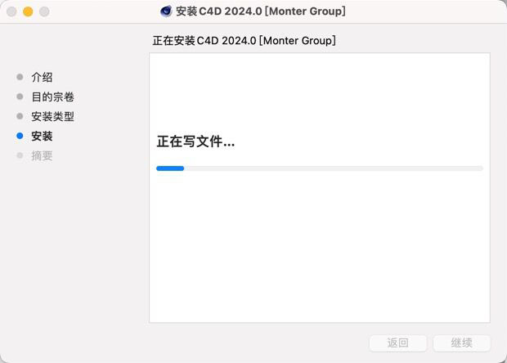Select the 介绍 step in sidebar
507x363 pixels.
point(42,77)
